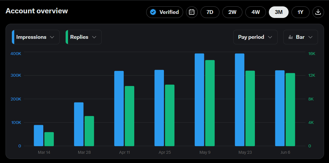The image size is (329, 163).
Task: Click the Jun 6 green replies bar
Action: [290, 109]
